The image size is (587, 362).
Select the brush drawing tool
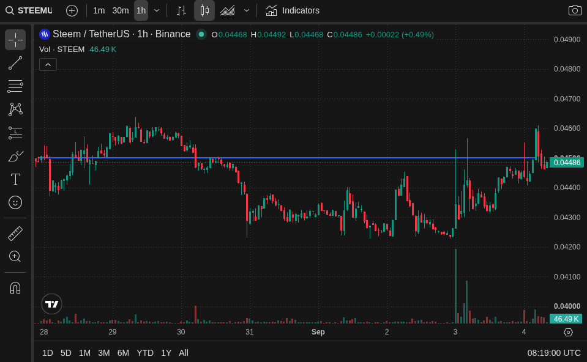(x=15, y=156)
